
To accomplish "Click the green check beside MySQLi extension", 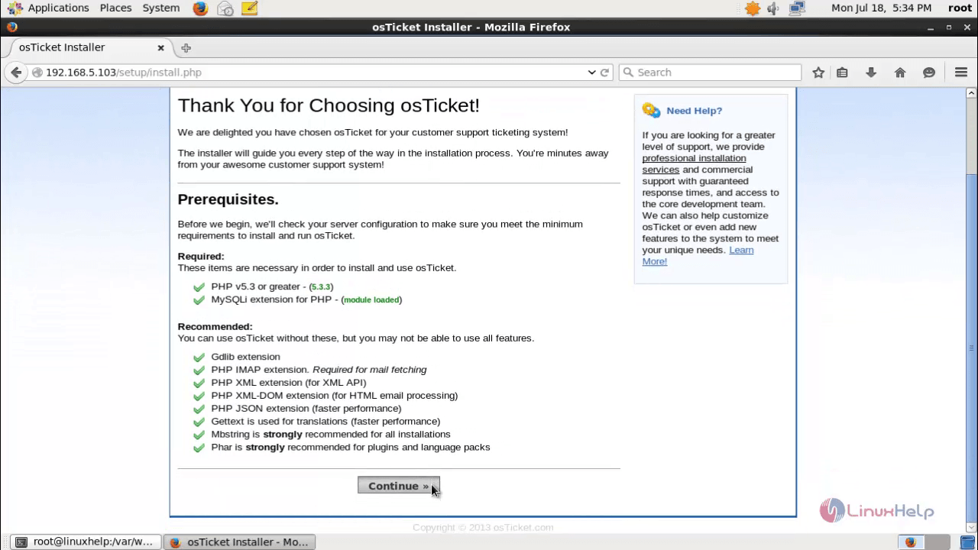I will [x=199, y=300].
